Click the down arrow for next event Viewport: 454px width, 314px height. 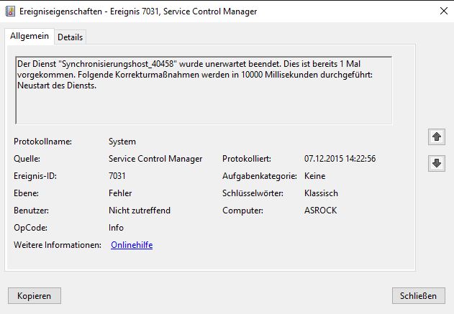437,163
